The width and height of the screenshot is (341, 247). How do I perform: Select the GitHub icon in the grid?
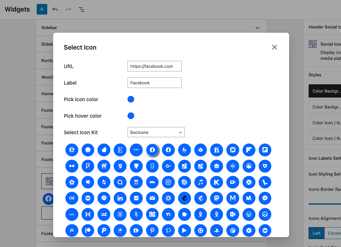(x=136, y=166)
